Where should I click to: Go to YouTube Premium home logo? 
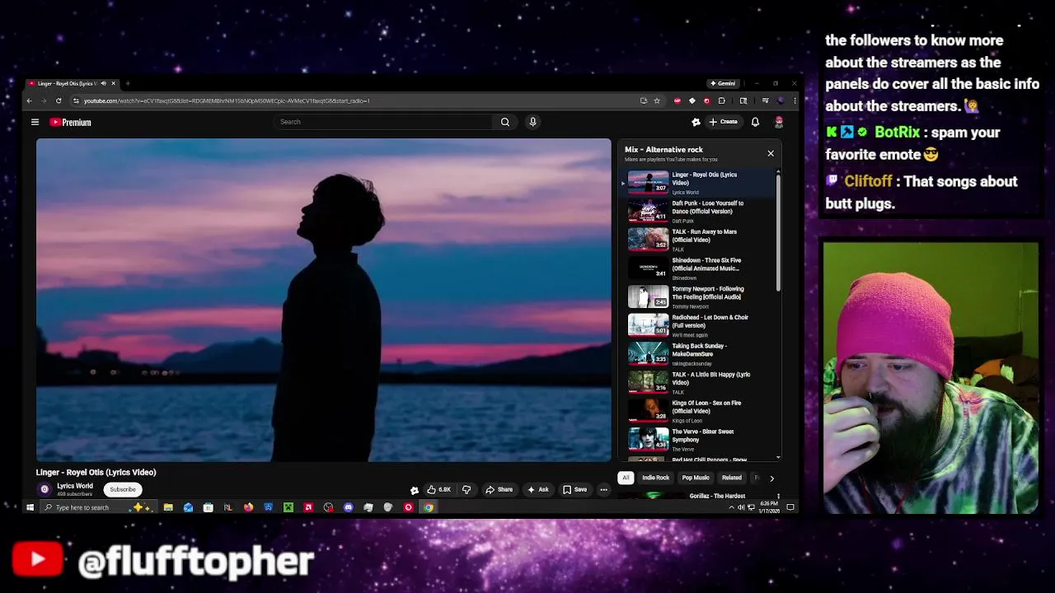coord(71,122)
